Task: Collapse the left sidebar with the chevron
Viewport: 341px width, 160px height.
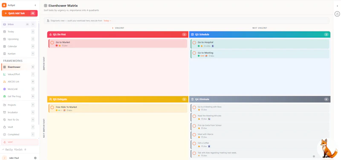Action: point(35,5)
